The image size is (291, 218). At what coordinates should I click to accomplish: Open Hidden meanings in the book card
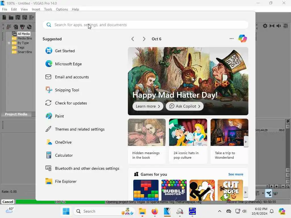(x=147, y=141)
